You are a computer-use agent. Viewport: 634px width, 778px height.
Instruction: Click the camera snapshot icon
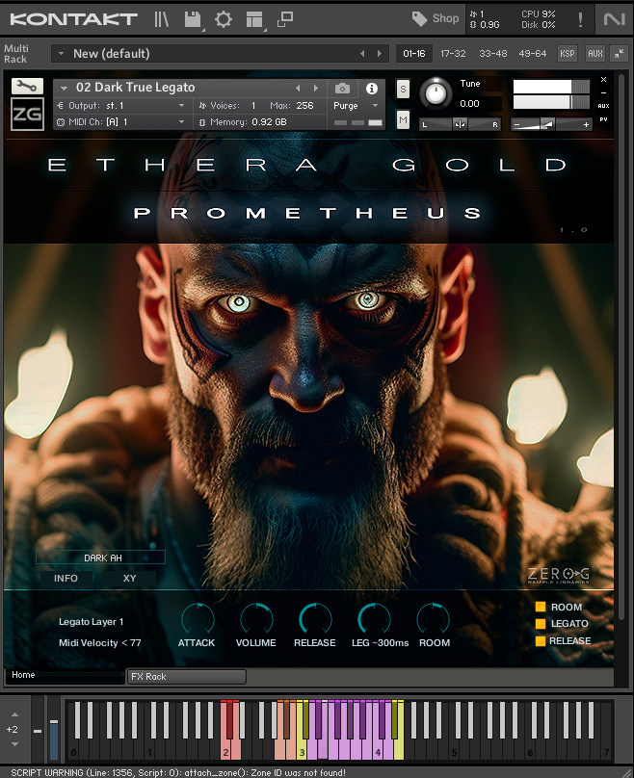click(x=342, y=88)
